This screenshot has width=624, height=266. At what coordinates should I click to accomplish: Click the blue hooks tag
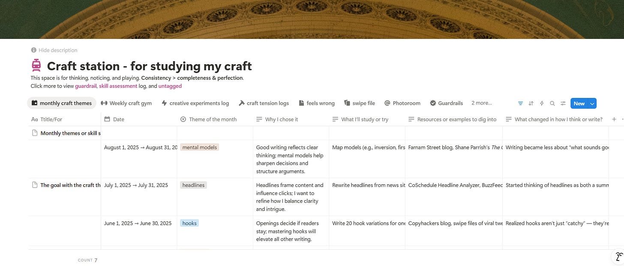(x=189, y=223)
